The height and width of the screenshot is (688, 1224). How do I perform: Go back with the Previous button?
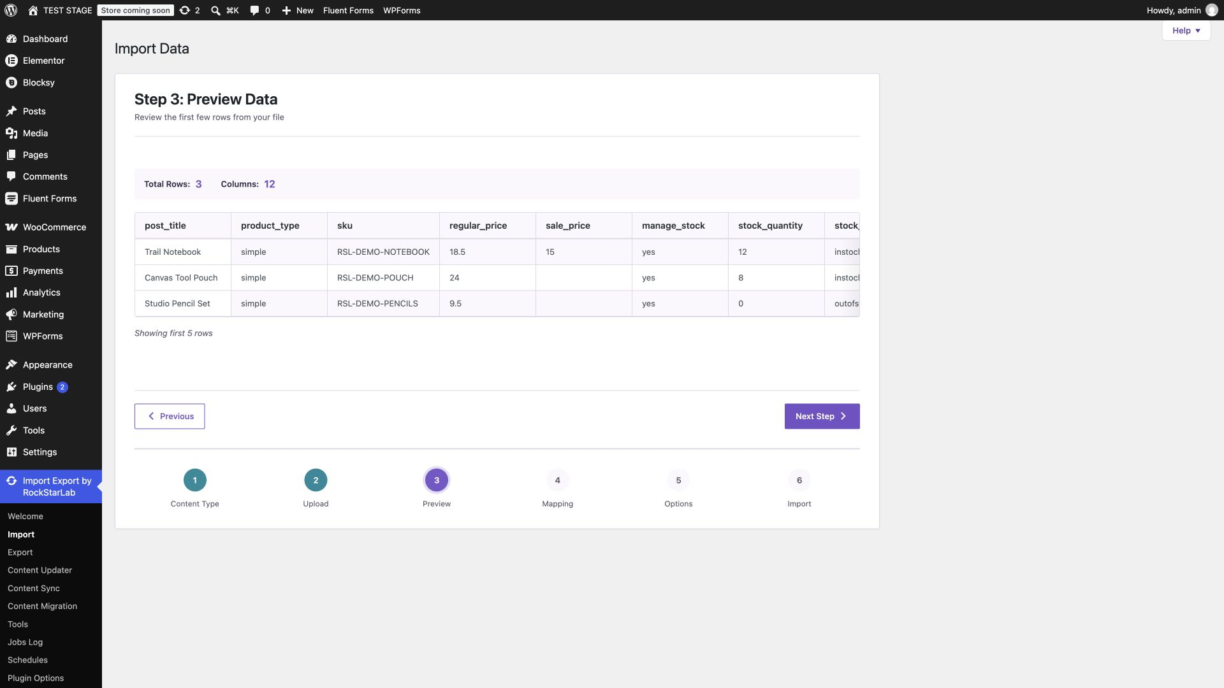(x=170, y=416)
